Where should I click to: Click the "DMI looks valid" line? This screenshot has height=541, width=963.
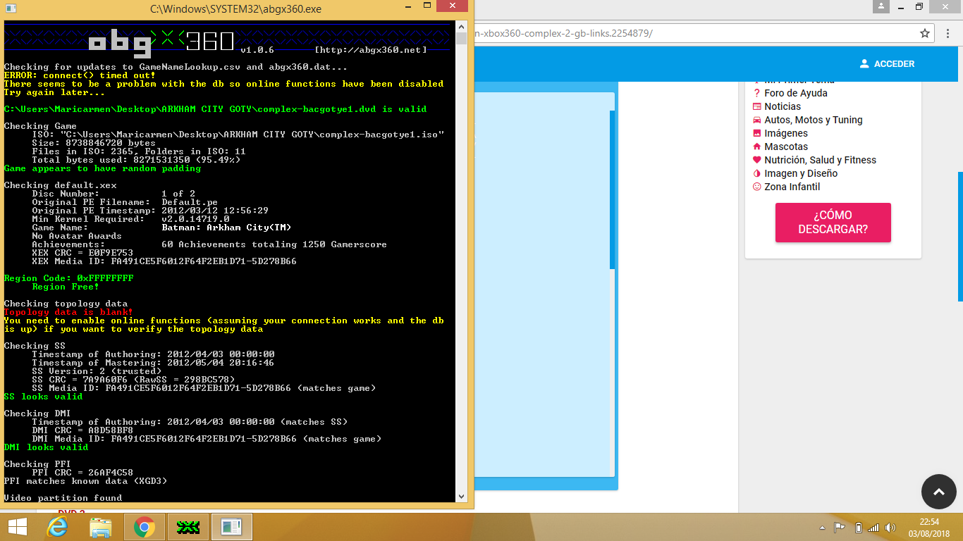(x=46, y=447)
